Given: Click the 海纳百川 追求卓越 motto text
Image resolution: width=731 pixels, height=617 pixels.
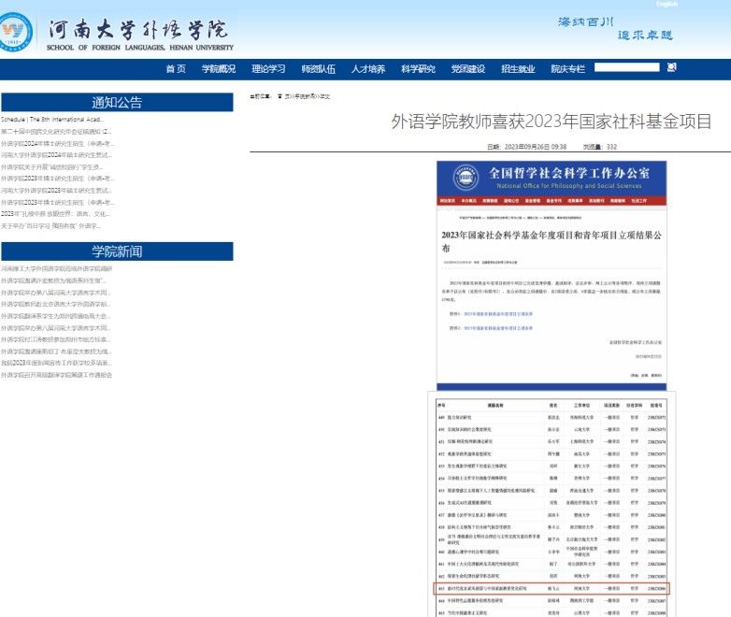Looking at the screenshot, I should 615,28.
